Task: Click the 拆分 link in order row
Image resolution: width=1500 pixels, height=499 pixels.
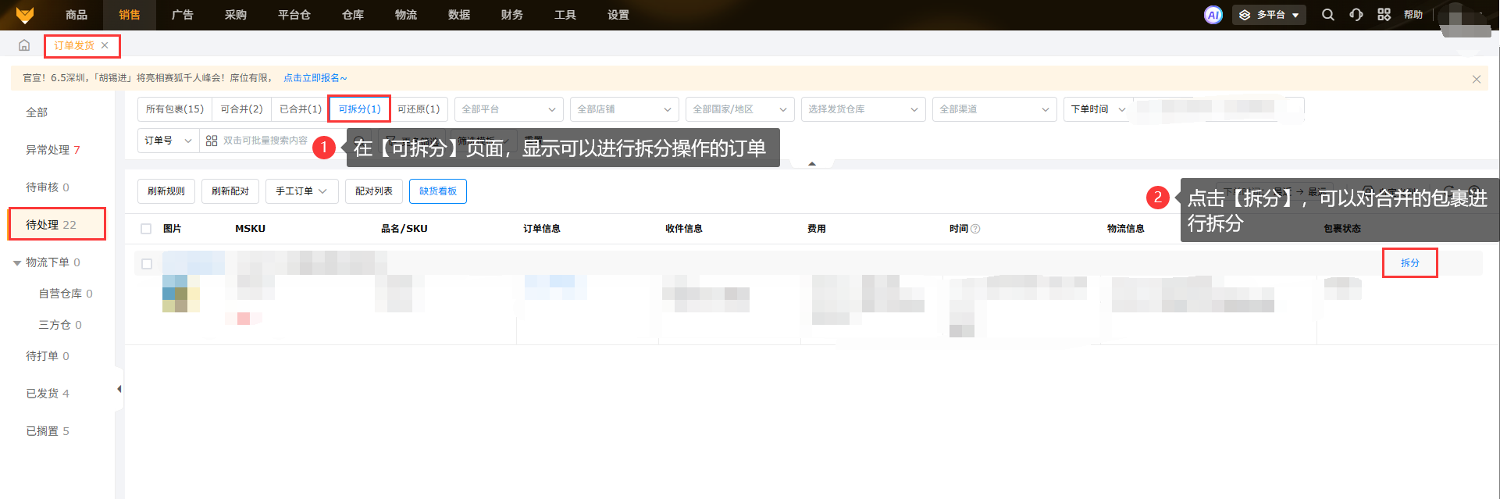Action: (1409, 263)
